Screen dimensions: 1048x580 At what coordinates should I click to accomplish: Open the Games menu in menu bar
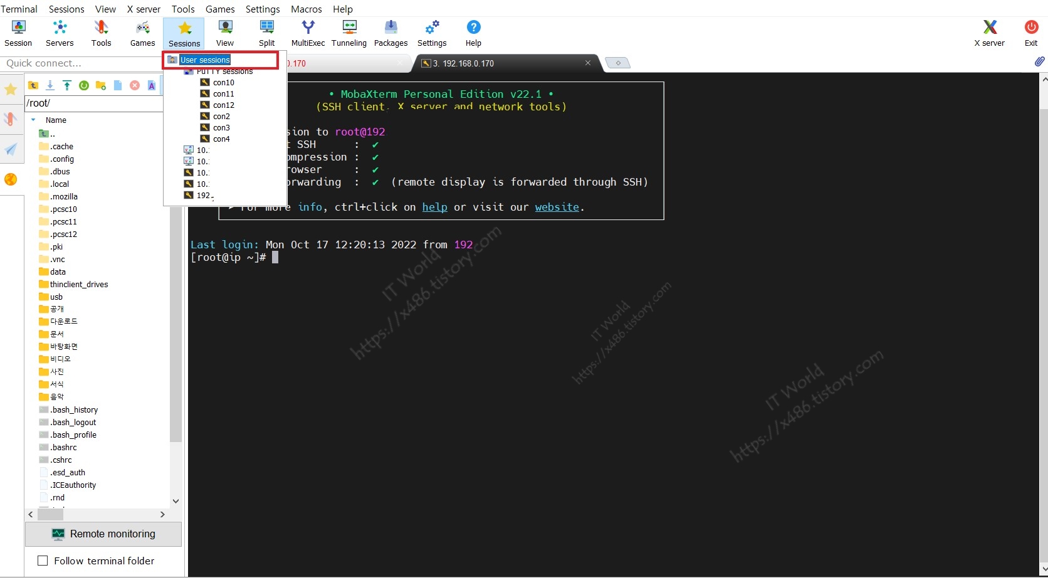[220, 9]
